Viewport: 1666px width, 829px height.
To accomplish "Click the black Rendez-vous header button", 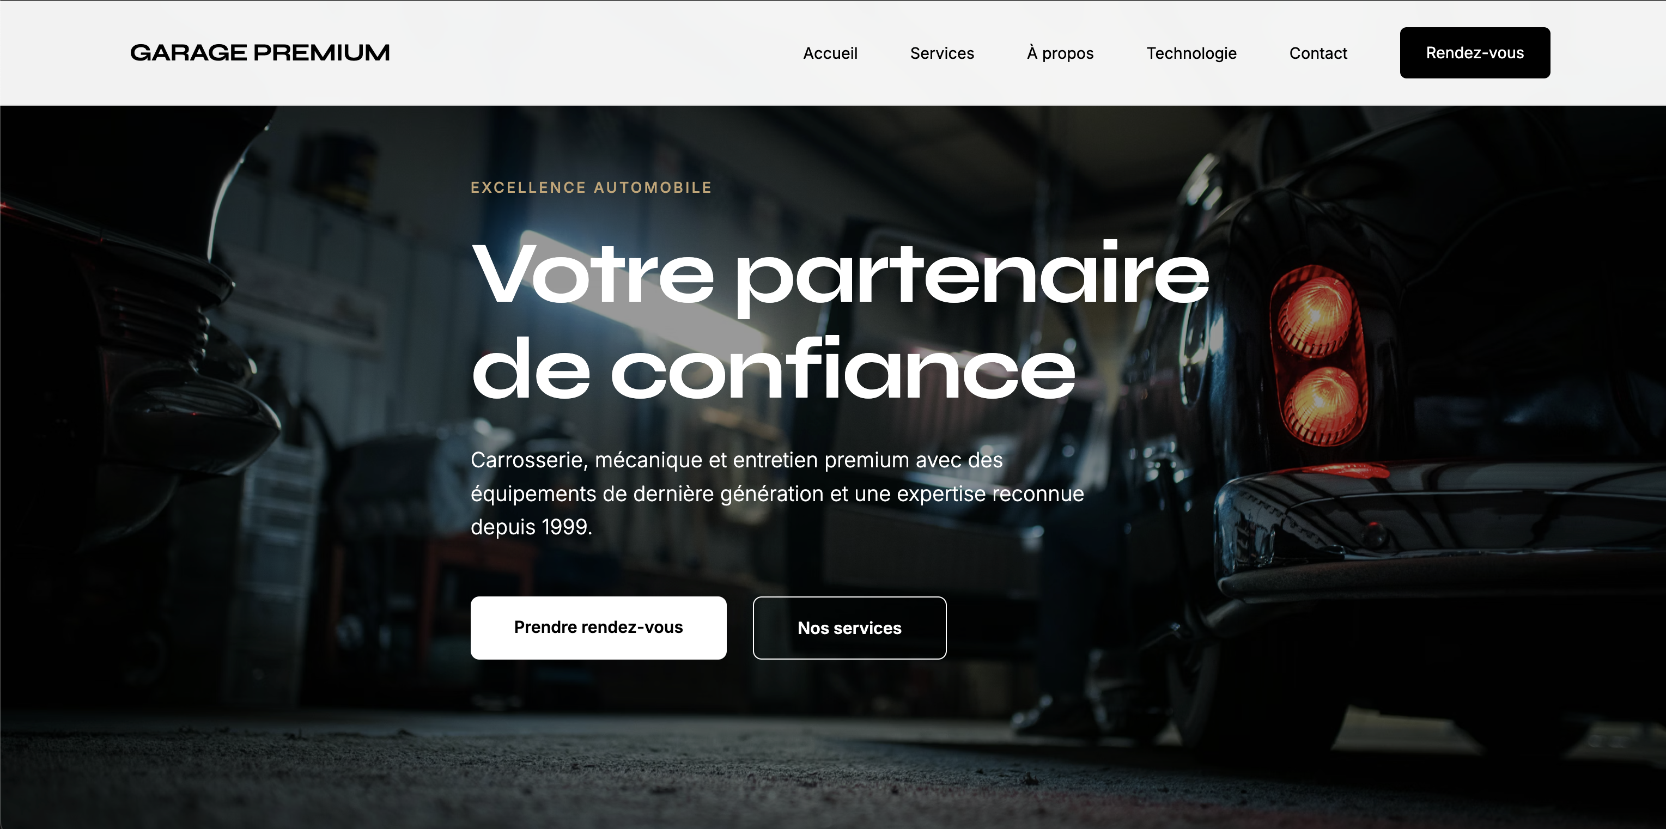I will pos(1475,53).
